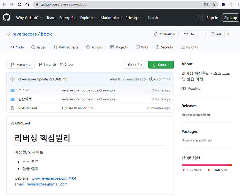The width and height of the screenshot is (240, 196).
Task: Switch to the Issues tab
Action: pos(39,47)
